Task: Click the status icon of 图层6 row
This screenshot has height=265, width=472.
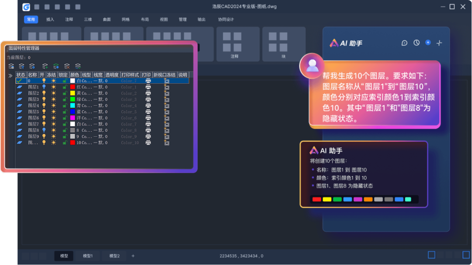Action: [20, 118]
